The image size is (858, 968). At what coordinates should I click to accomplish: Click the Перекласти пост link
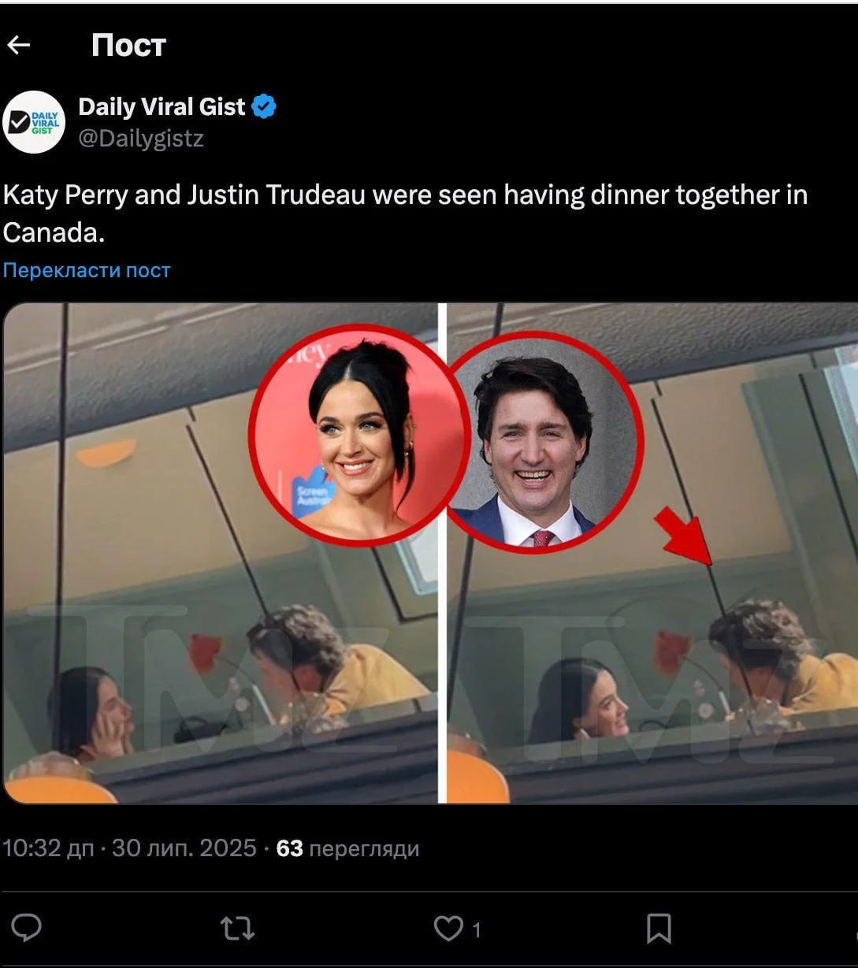click(x=87, y=270)
